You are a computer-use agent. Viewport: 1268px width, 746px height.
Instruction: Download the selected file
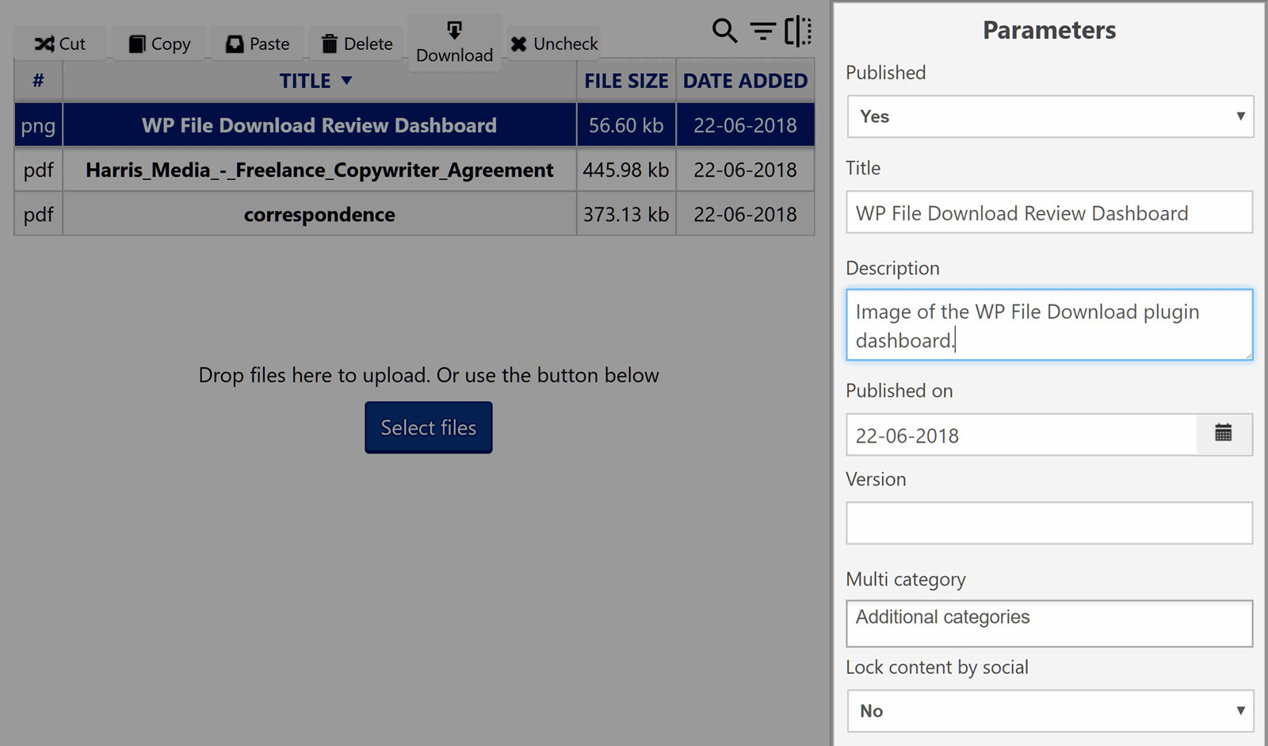[454, 43]
